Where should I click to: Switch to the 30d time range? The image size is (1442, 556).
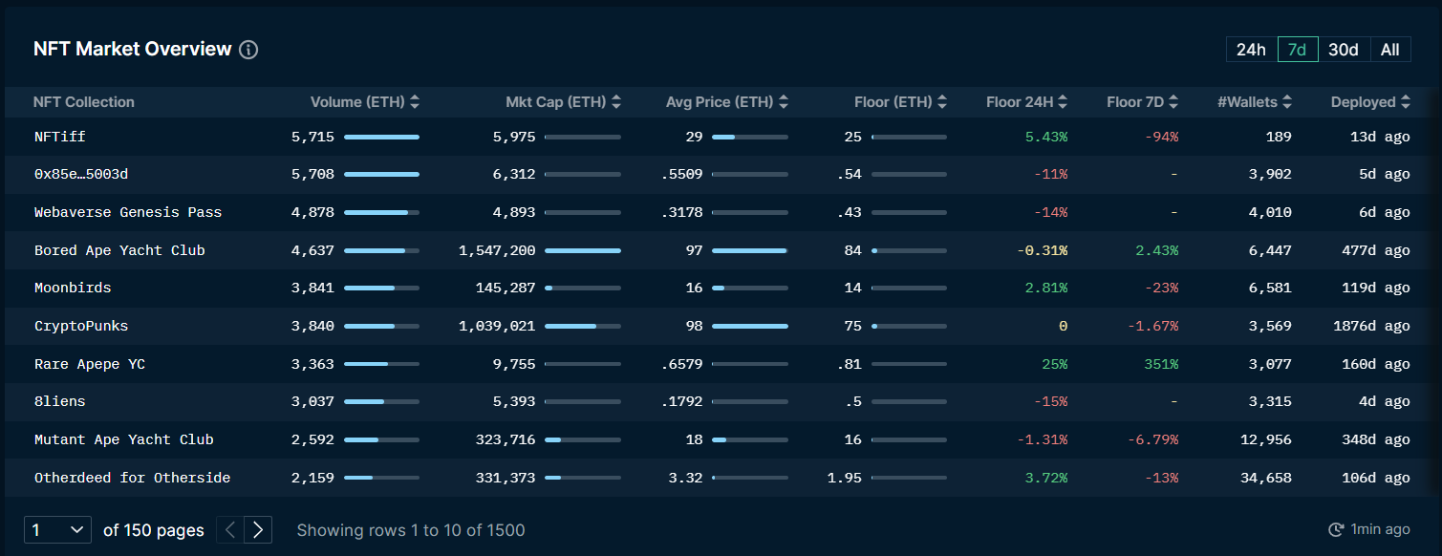(x=1343, y=50)
